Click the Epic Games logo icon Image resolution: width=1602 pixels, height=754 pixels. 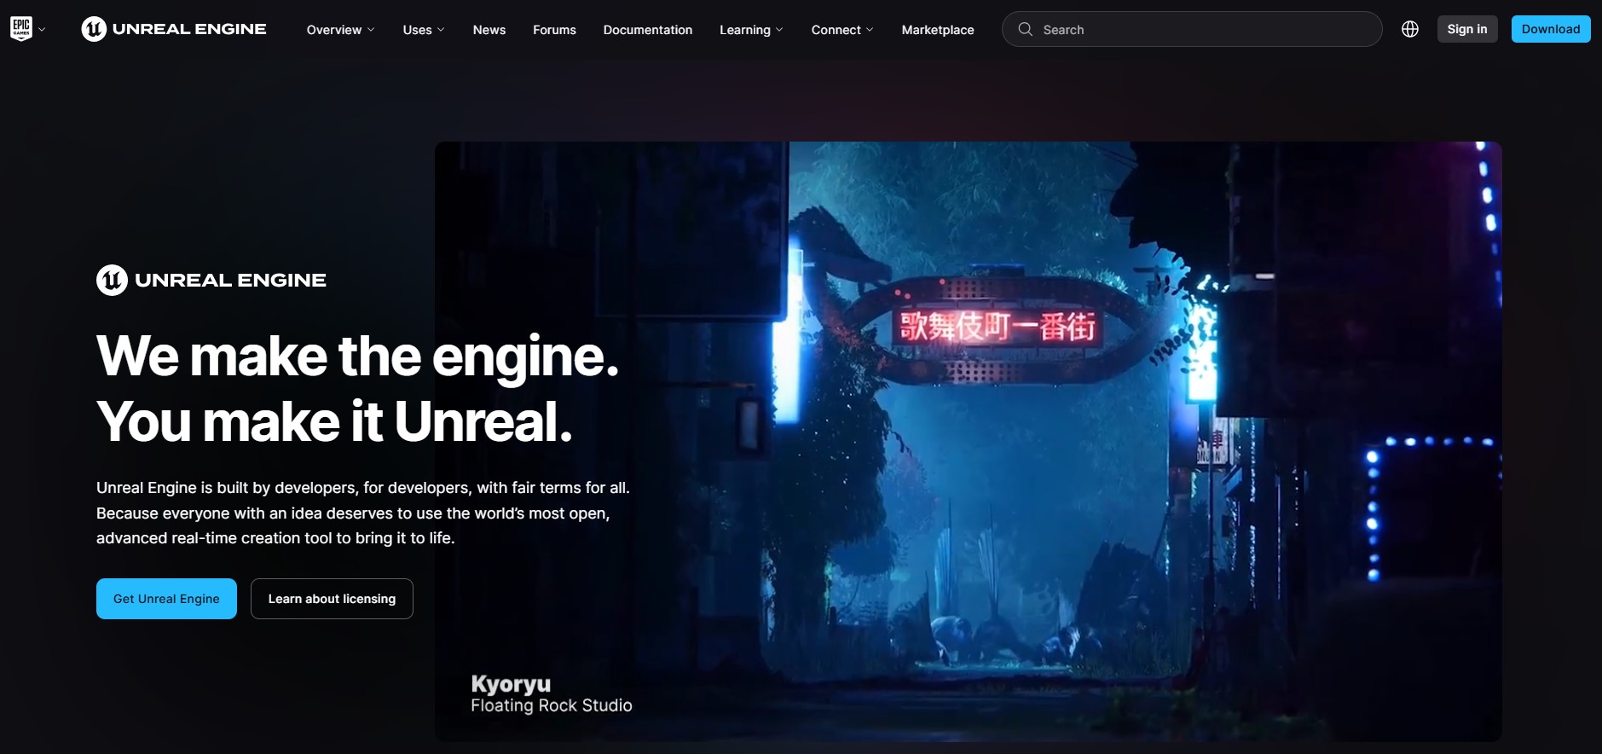coord(21,29)
